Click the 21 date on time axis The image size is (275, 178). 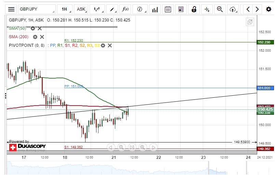(114, 157)
